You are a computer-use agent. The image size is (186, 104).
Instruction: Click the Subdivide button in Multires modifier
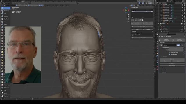172,59
